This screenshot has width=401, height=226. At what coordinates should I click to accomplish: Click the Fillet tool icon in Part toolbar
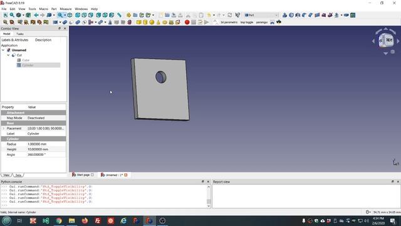(304, 15)
